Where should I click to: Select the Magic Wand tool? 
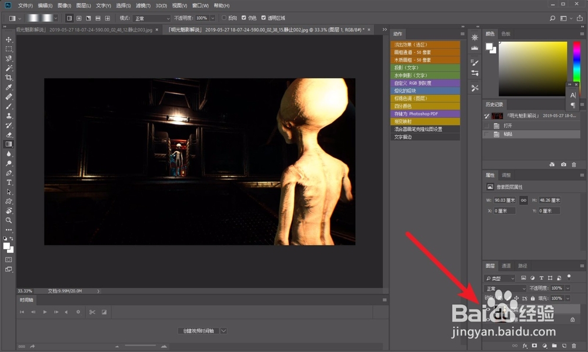click(x=9, y=68)
